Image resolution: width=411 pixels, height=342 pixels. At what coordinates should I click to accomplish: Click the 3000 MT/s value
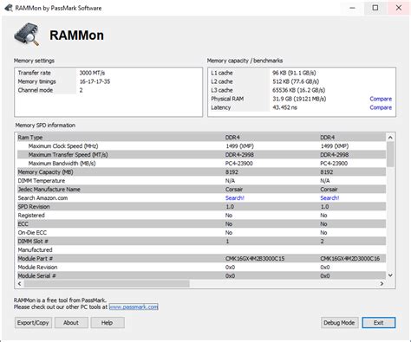[x=92, y=73]
